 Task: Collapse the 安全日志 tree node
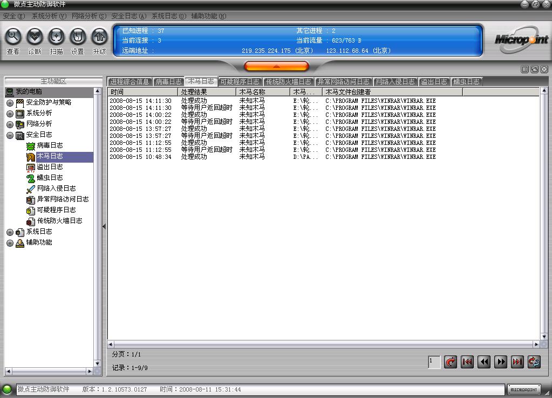pyautogui.click(x=10, y=135)
